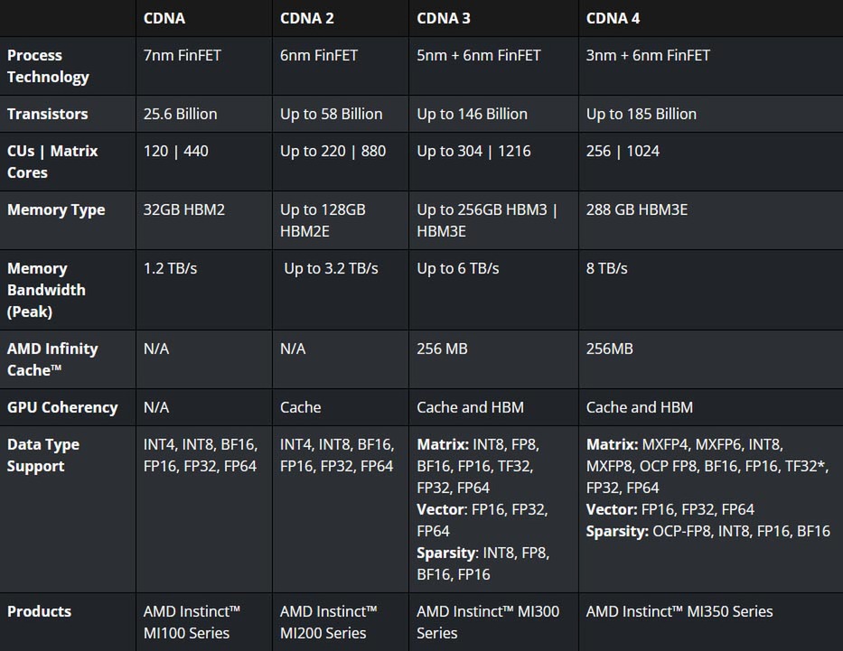Select the CDNA 4 column header
This screenshot has height=651, width=843.
614,18
